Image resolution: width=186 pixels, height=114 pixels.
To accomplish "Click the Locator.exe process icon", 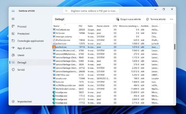I will (x=54, y=78).
